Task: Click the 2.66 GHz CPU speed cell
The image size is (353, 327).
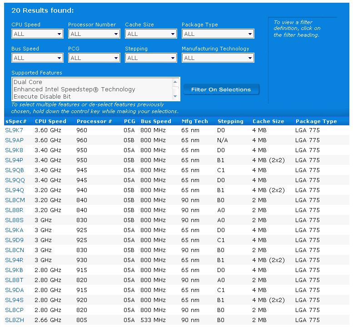Action: point(48,320)
